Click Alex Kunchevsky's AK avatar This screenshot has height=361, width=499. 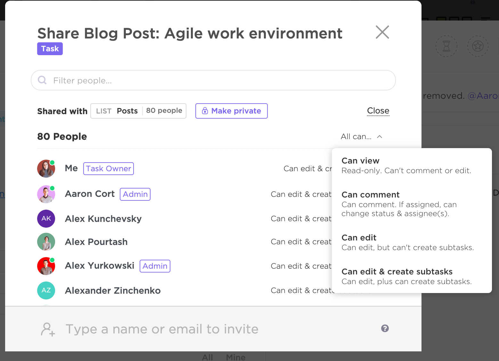[x=46, y=219]
